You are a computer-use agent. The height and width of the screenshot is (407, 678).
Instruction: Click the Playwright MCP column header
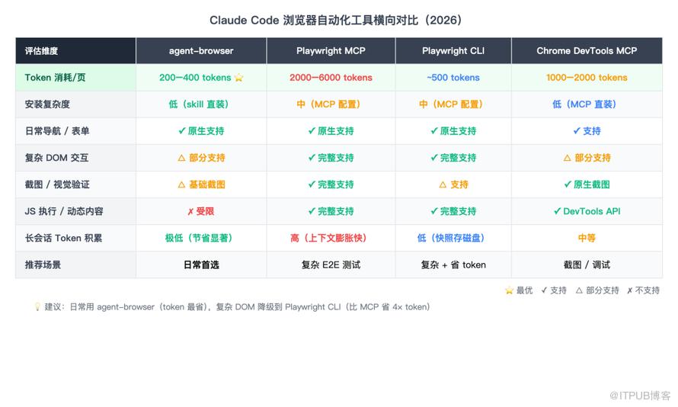coord(331,50)
